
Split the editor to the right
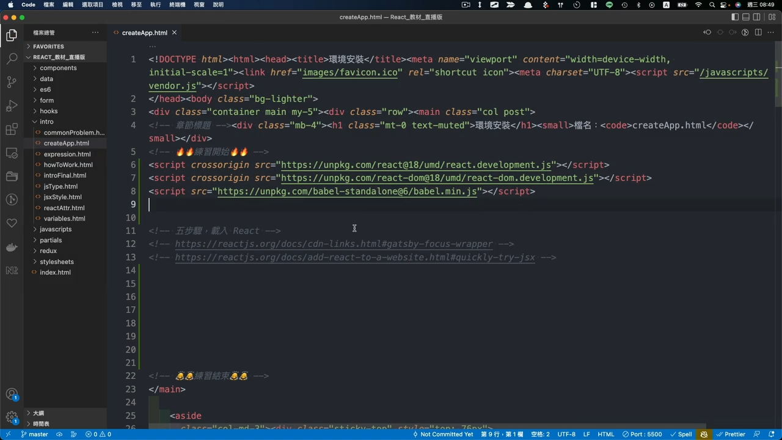[x=758, y=32]
